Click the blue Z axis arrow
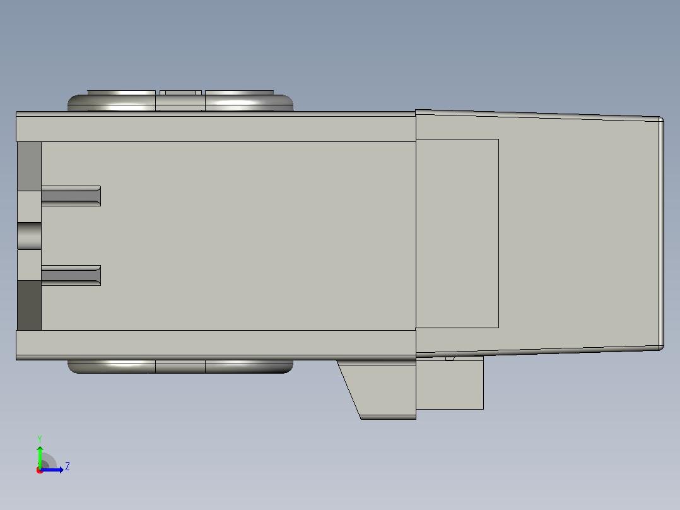Viewport: 680px width, 510px height. [52, 470]
